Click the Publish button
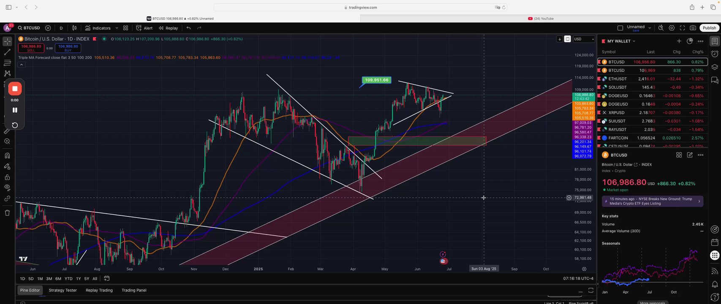 pos(709,28)
